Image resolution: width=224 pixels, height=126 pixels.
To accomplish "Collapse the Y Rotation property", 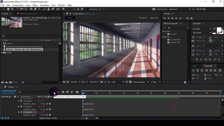I will [19, 106].
